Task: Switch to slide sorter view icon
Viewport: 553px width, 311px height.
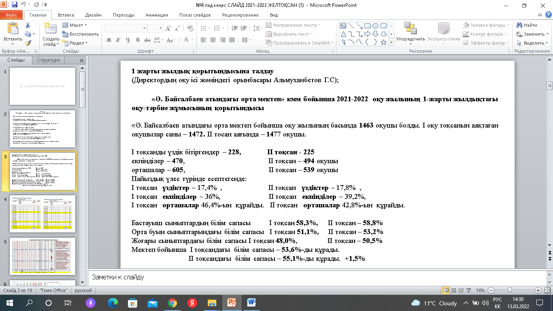Action: click(x=454, y=290)
